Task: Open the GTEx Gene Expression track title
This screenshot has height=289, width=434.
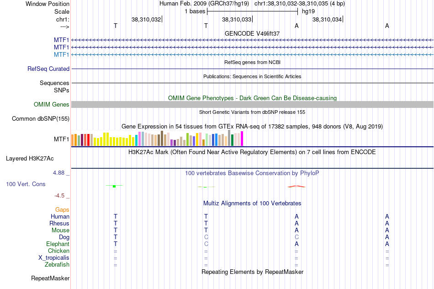Action: pos(252,127)
